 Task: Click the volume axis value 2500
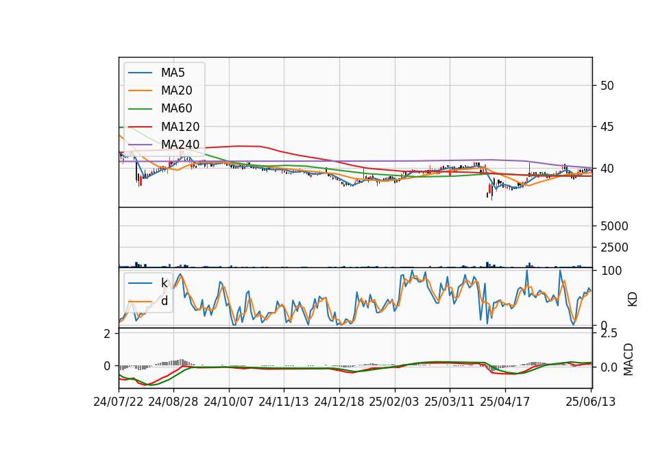[x=614, y=247]
